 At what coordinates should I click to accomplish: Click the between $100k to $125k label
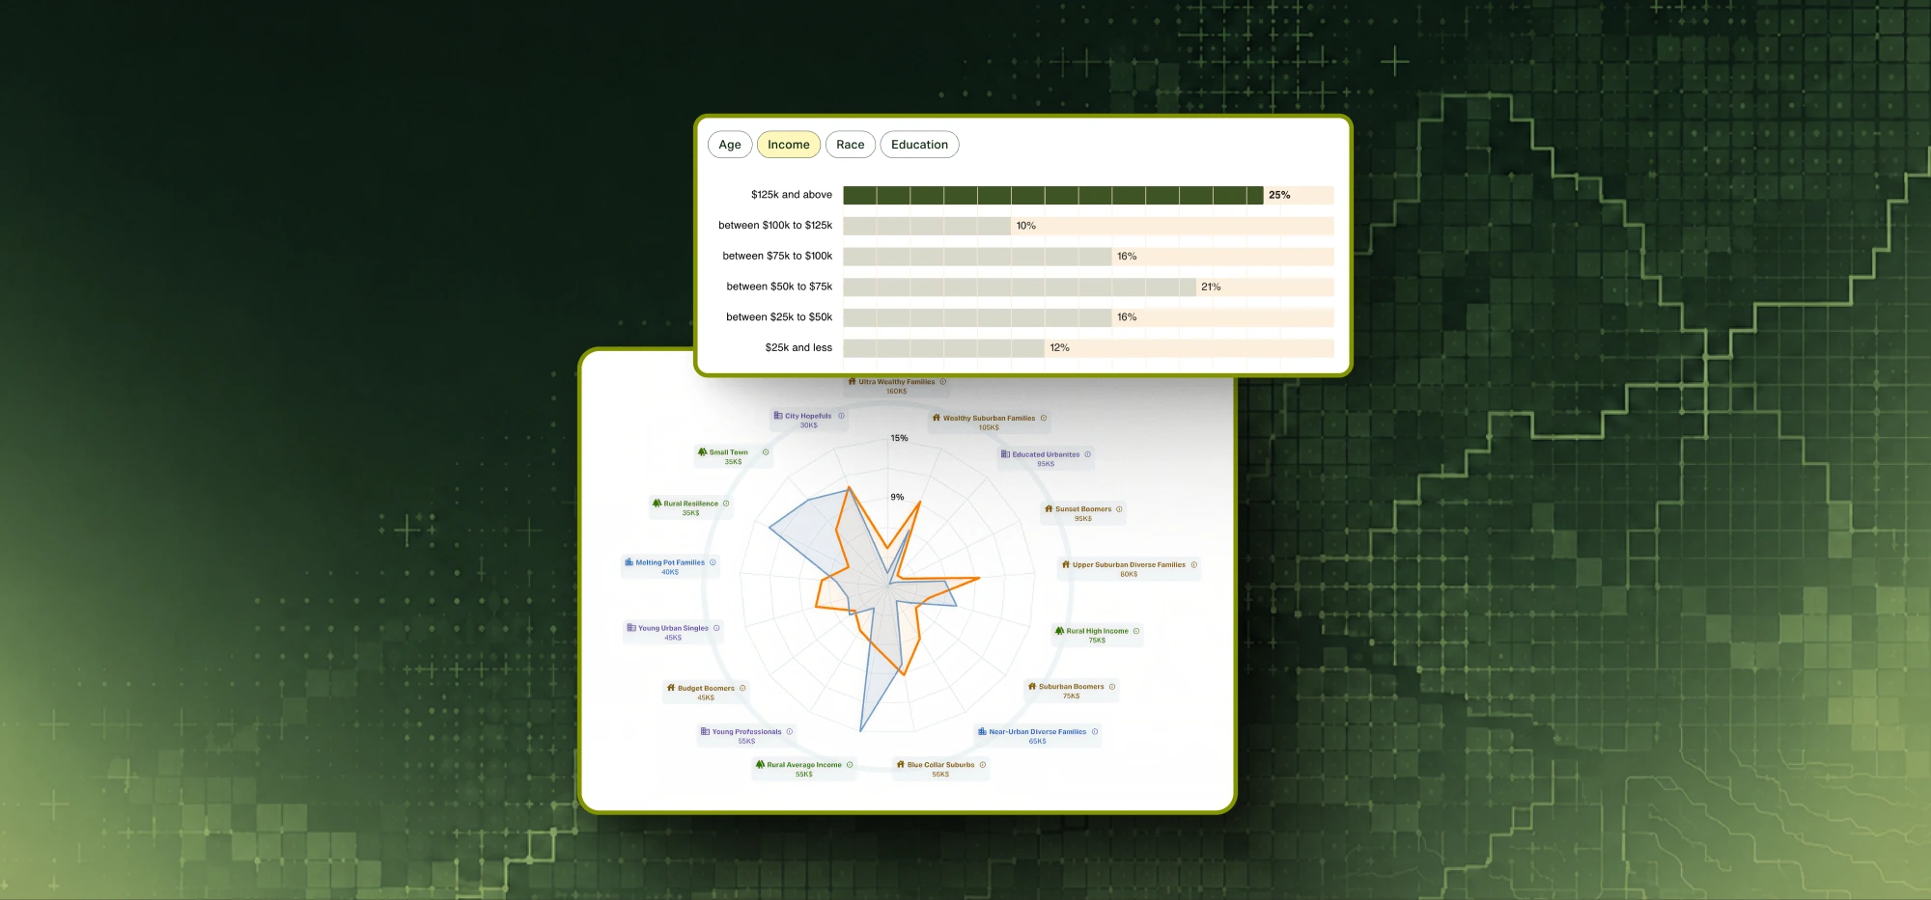tap(775, 226)
